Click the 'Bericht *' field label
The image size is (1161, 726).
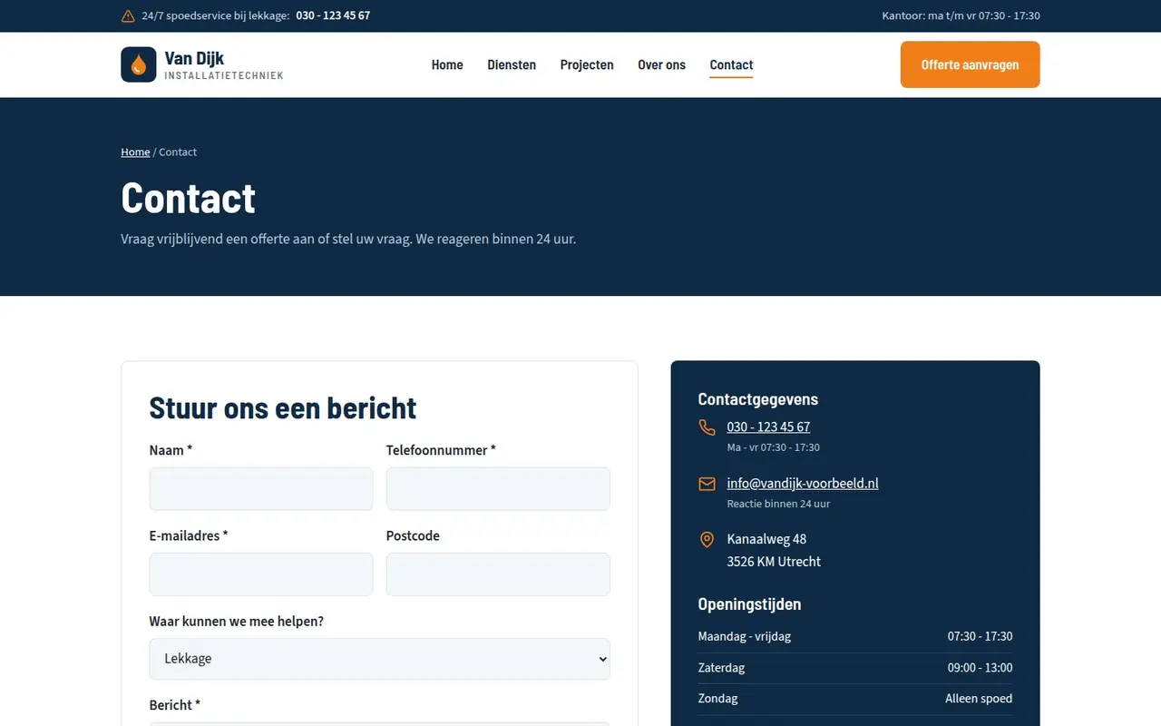pos(175,705)
